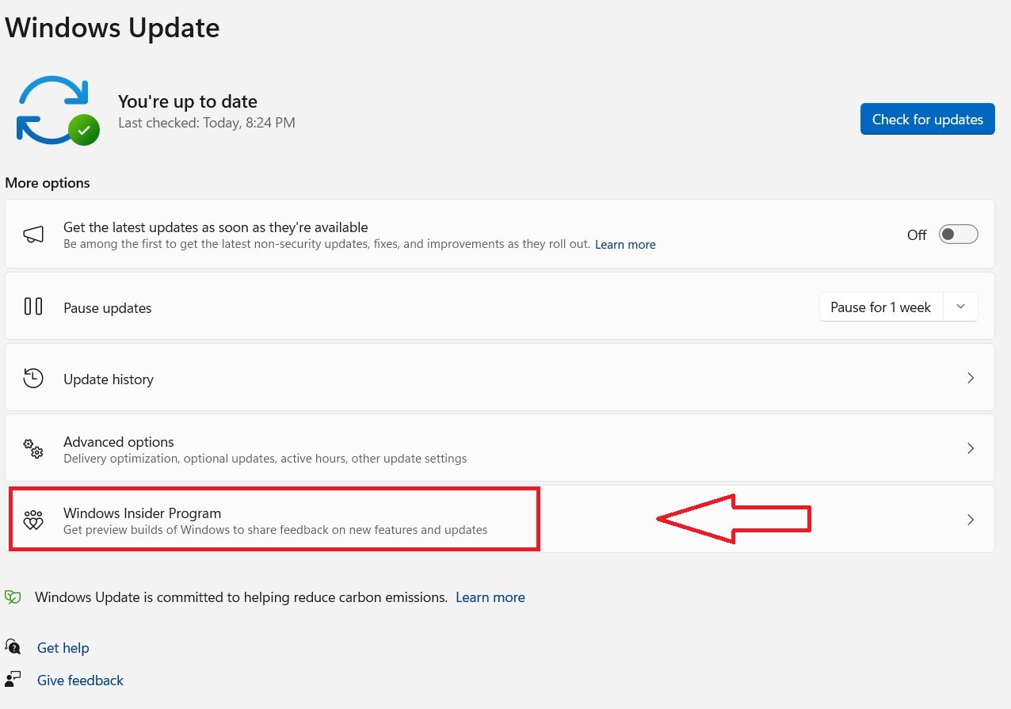Click the Windows Insider Program people icon
Image resolution: width=1011 pixels, height=709 pixels.
[x=33, y=520]
